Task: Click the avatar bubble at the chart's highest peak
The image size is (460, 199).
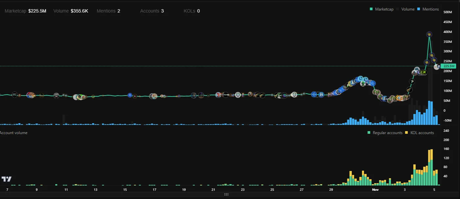Action: point(429,34)
